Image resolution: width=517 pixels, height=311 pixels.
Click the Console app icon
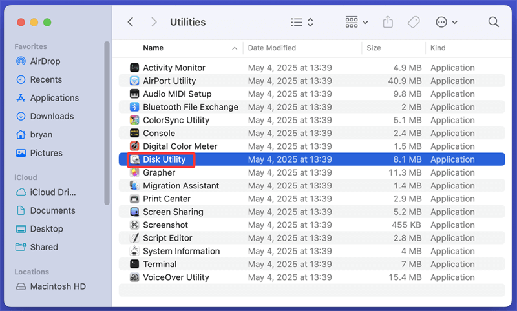coord(134,134)
